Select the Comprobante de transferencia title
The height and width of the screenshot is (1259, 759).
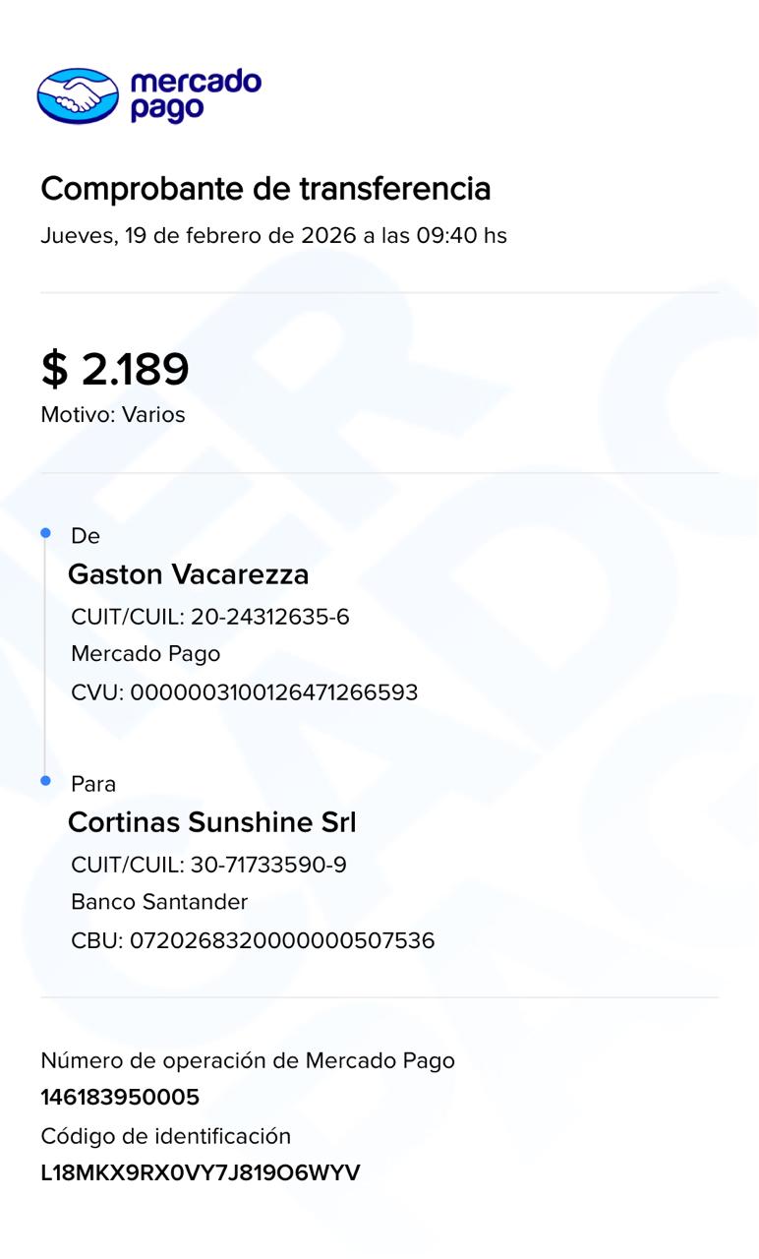(265, 188)
